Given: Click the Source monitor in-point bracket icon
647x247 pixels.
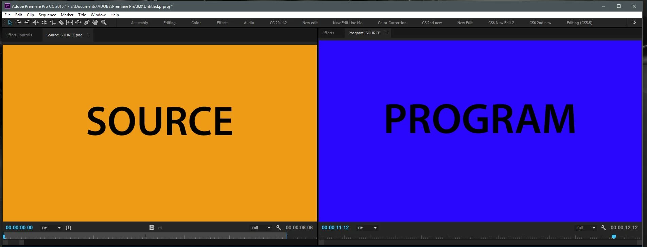Looking at the screenshot, I should (68, 228).
